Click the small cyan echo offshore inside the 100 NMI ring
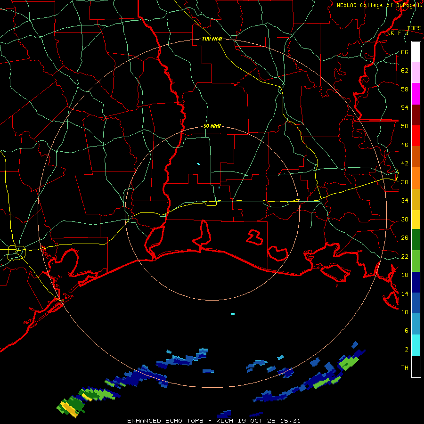This screenshot has width=424, height=424. tap(233, 314)
